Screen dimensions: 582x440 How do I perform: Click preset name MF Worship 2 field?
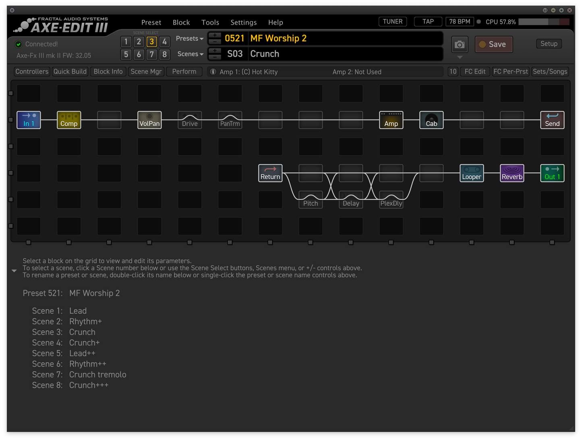coord(346,39)
